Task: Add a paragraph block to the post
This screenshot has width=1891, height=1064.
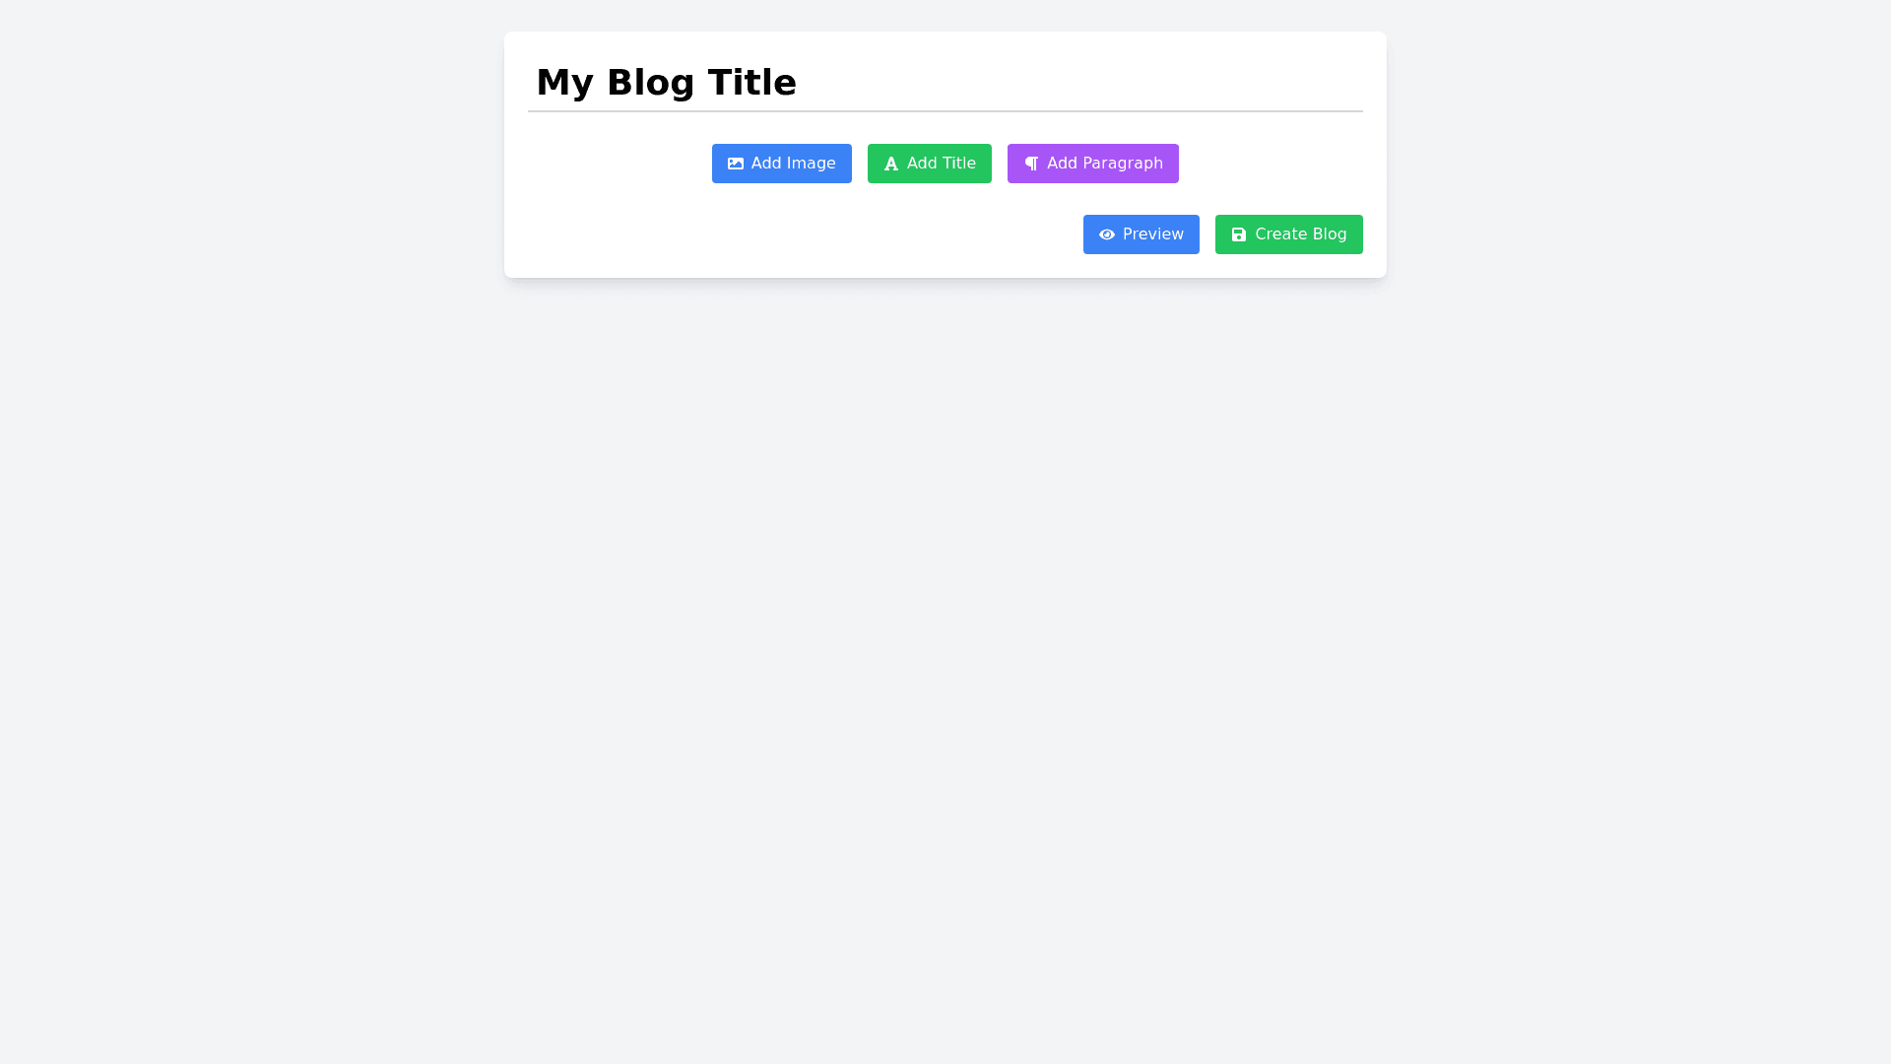Action: [1092, 164]
